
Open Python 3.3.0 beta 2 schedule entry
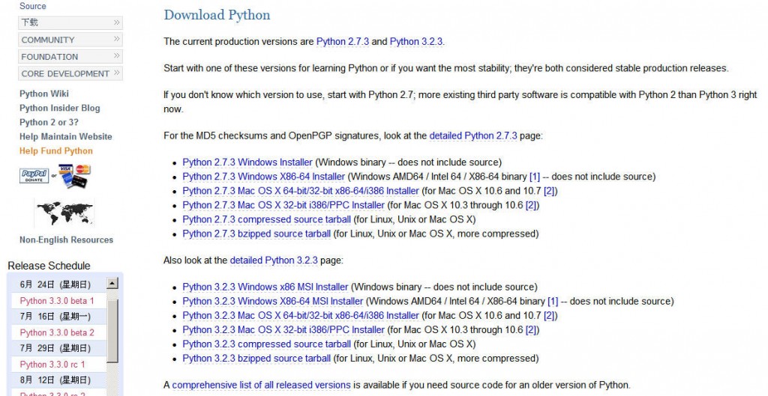pyautogui.click(x=57, y=332)
